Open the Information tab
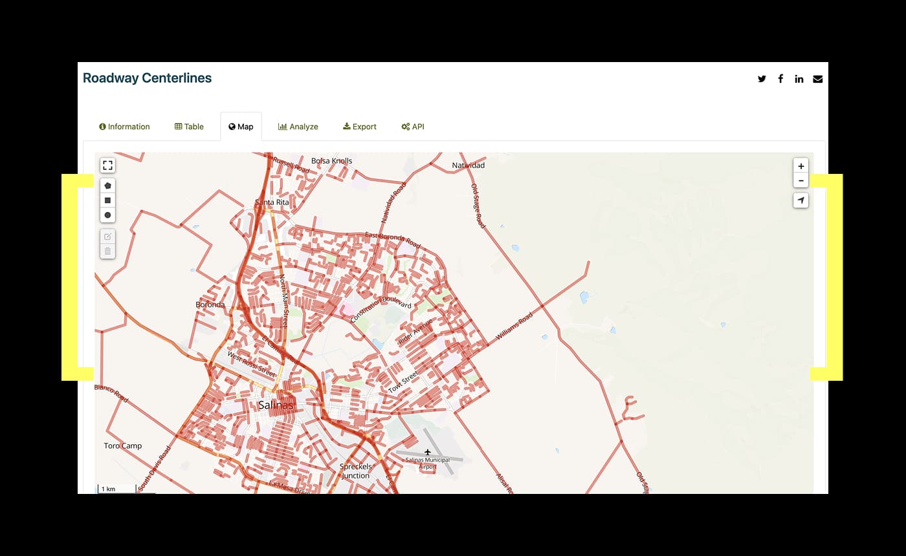The height and width of the screenshot is (556, 906). coord(124,127)
